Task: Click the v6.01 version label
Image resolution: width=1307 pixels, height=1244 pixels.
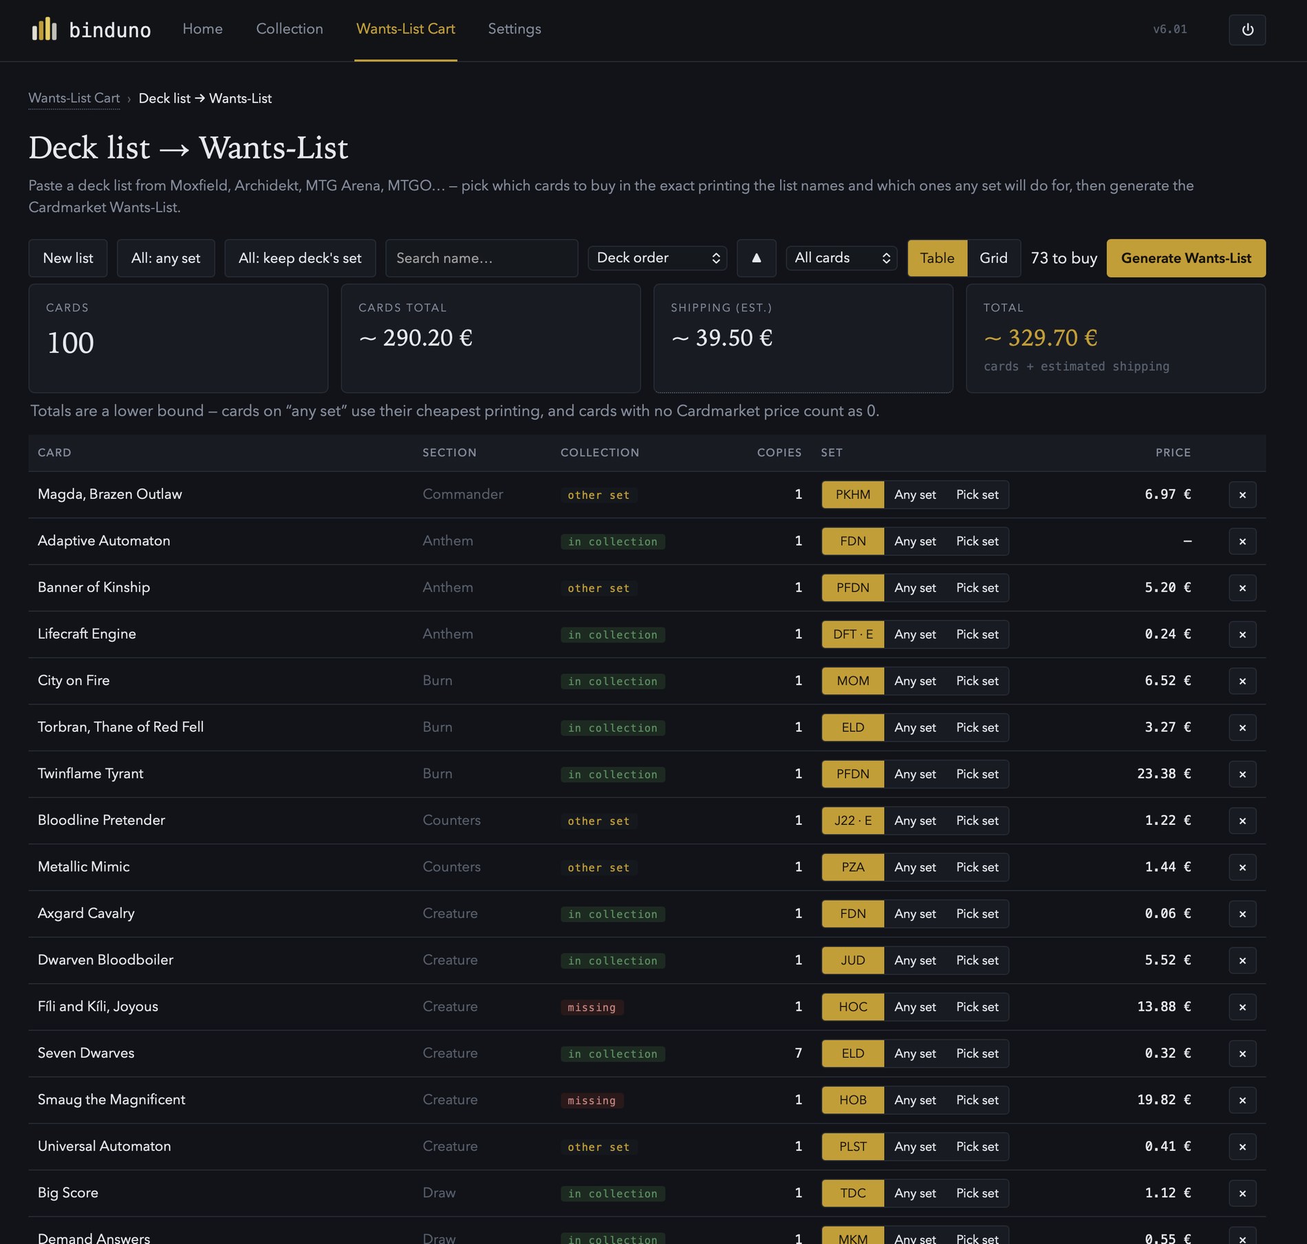Action: [x=1169, y=30]
